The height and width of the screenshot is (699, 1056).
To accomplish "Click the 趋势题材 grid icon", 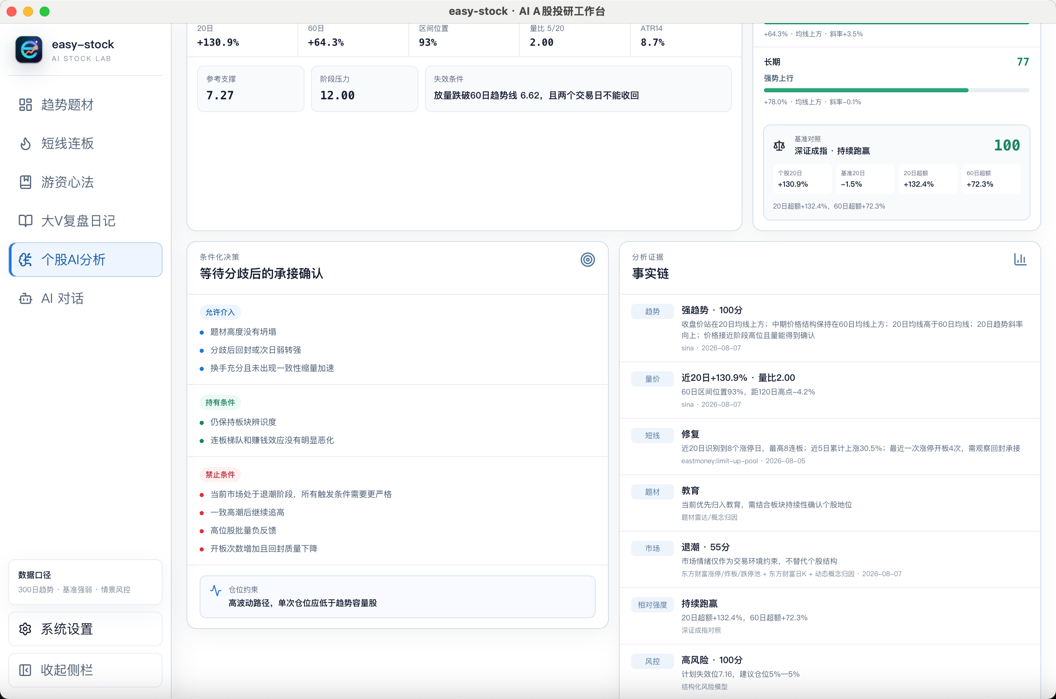I will [26, 105].
